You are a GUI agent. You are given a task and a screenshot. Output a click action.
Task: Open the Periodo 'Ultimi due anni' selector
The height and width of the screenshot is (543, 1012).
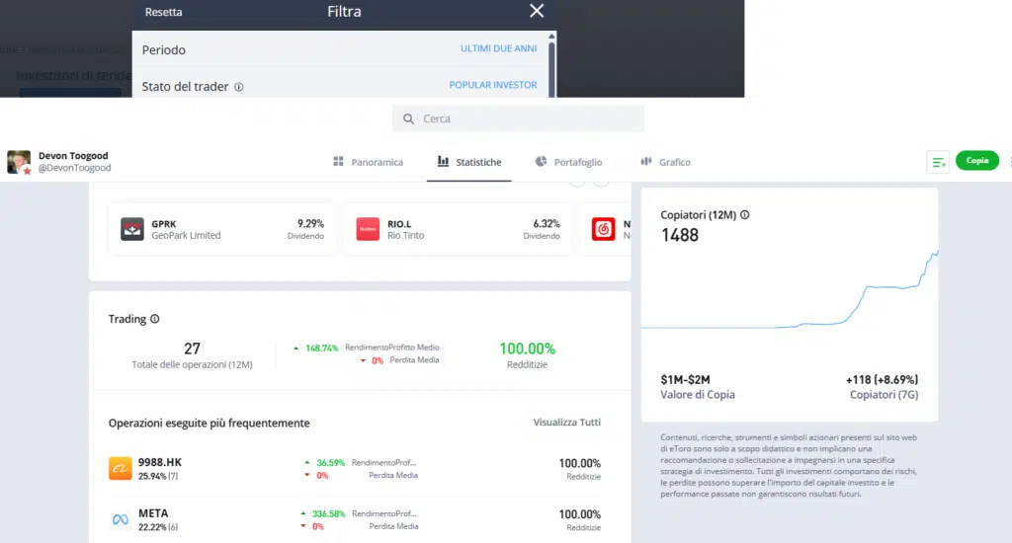click(498, 49)
